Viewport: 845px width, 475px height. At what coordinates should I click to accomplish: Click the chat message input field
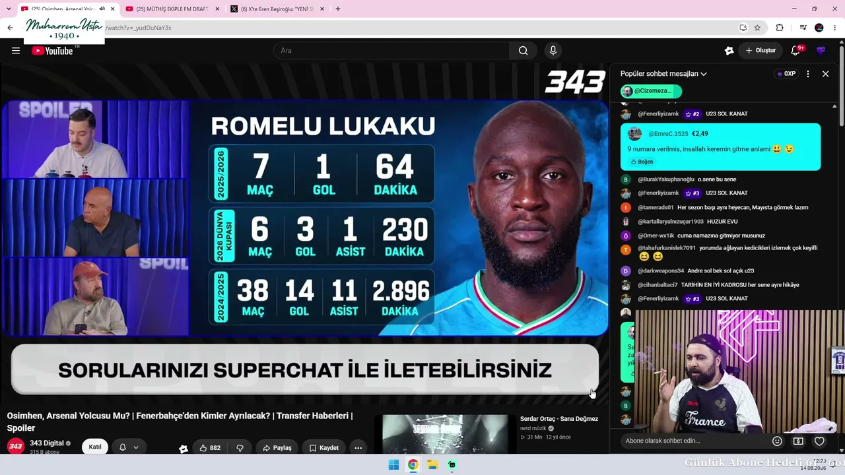coord(694,441)
